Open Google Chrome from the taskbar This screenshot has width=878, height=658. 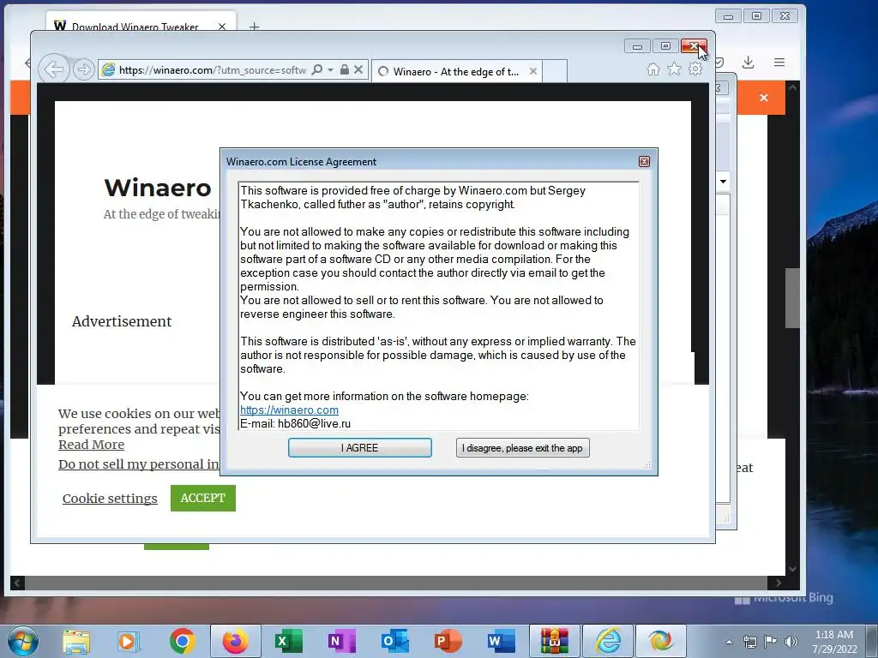click(x=182, y=641)
